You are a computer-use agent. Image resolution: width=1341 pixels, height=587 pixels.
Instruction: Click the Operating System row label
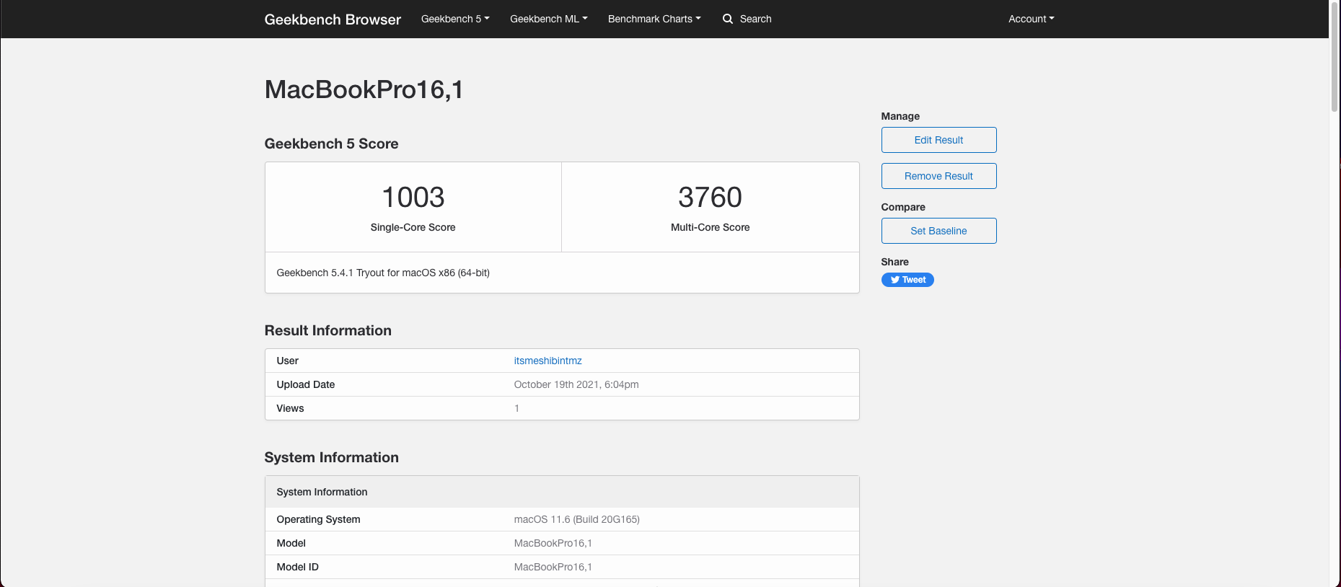318,519
